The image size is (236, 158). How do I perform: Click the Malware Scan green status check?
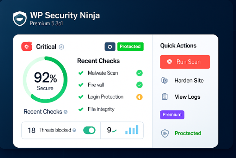click(139, 73)
